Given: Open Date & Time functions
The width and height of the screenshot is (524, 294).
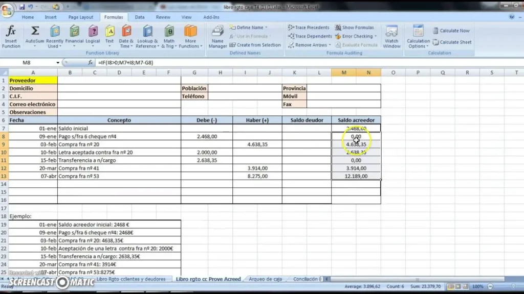Looking at the screenshot, I should coord(126,36).
